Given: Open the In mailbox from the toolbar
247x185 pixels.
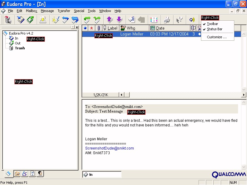Looking at the screenshot, I should pos(21,20).
